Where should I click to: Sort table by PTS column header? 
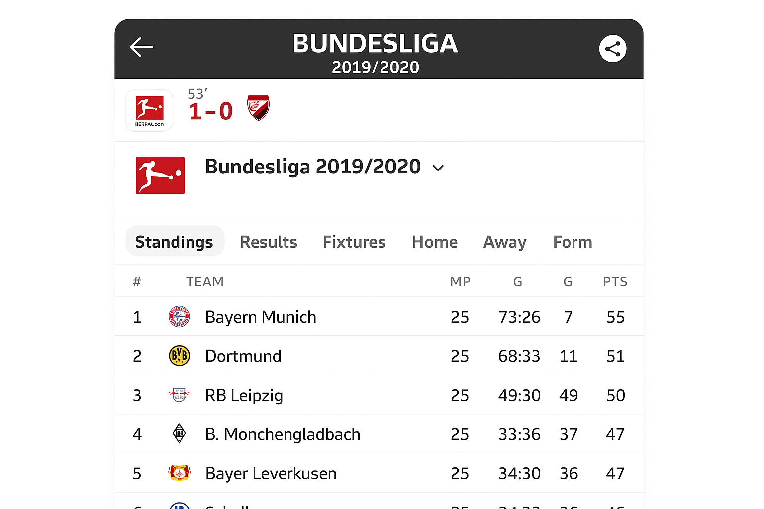click(615, 282)
